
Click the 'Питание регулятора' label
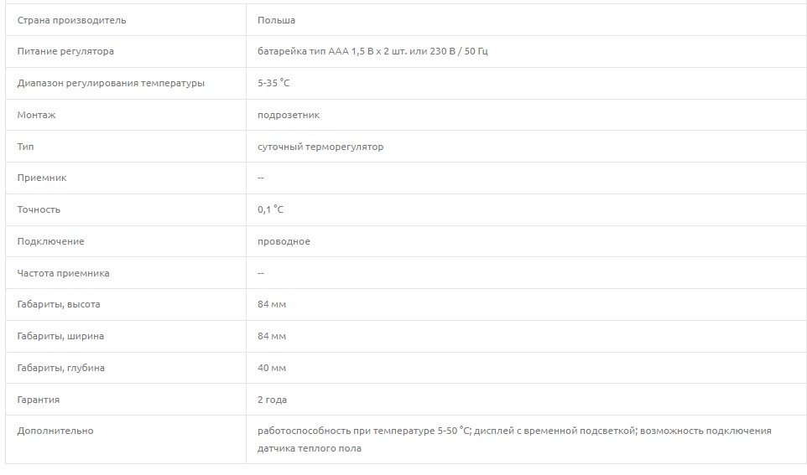[65, 52]
